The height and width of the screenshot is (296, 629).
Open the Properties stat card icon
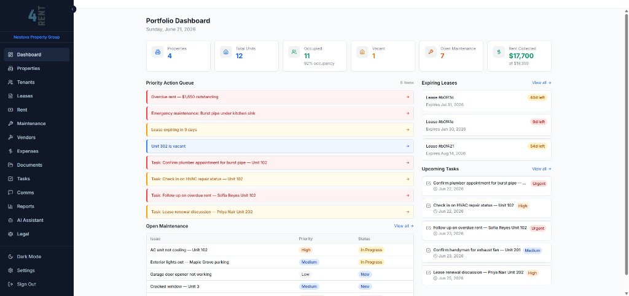(x=158, y=52)
